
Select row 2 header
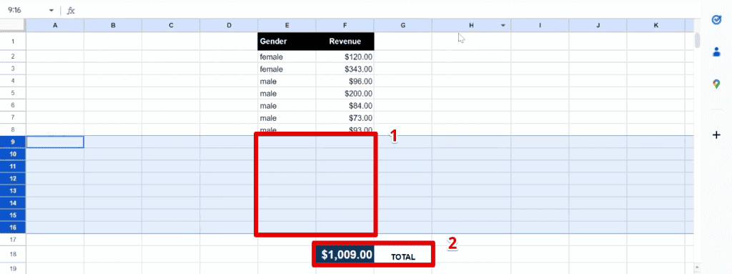13,57
